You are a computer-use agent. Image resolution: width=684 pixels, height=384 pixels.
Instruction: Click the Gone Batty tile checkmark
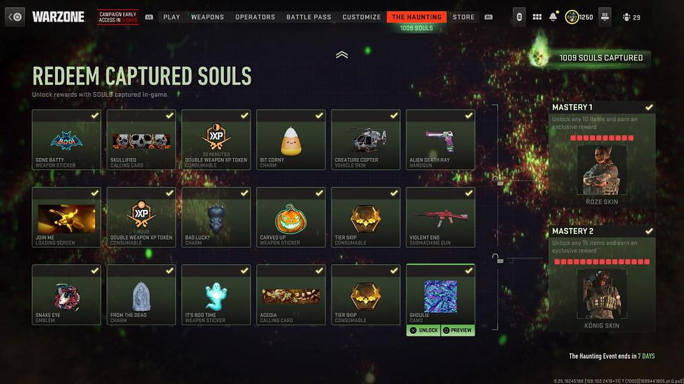coord(95,116)
